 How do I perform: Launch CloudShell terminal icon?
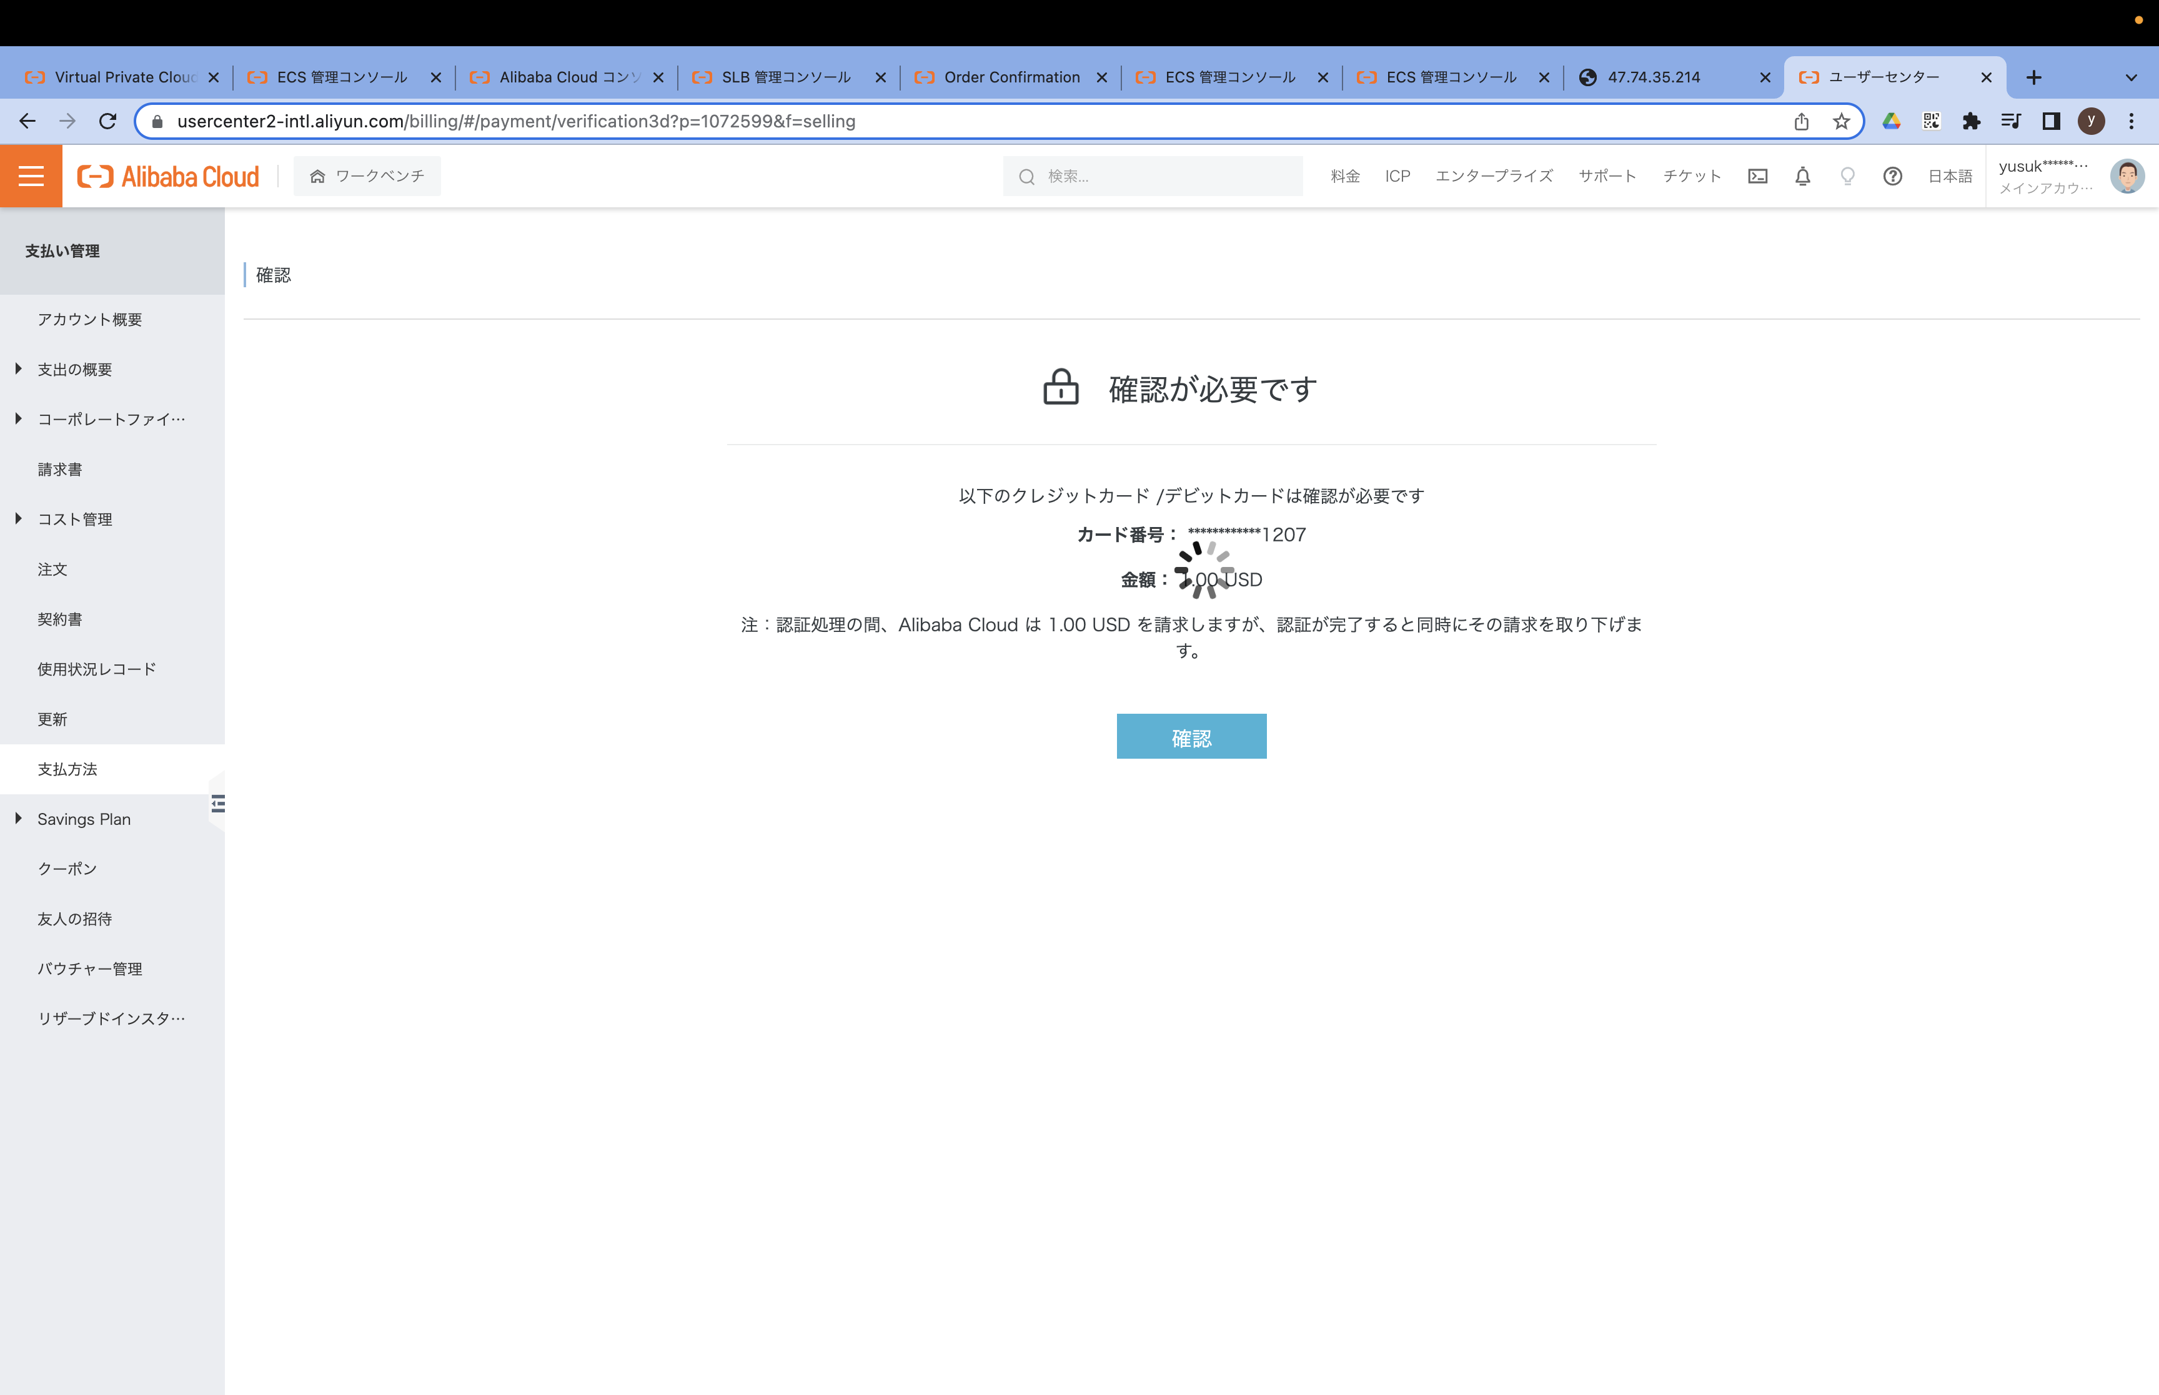[1758, 175]
